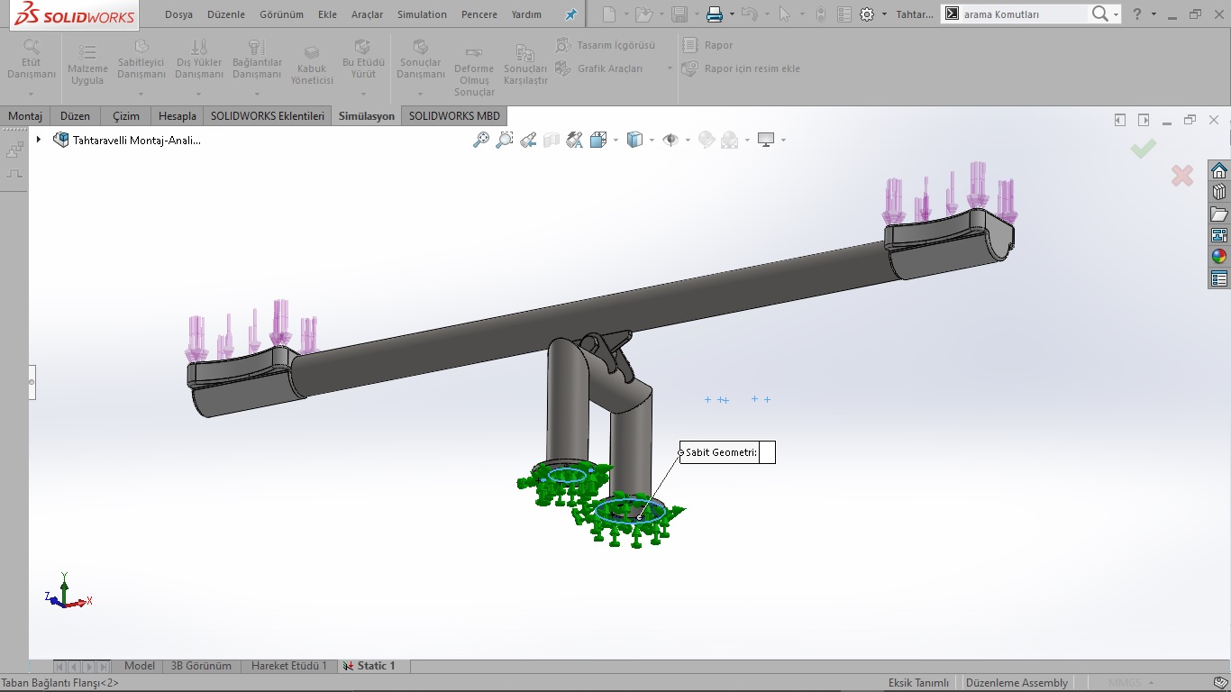Open the Custom Properties task pane icon

tap(1219, 278)
